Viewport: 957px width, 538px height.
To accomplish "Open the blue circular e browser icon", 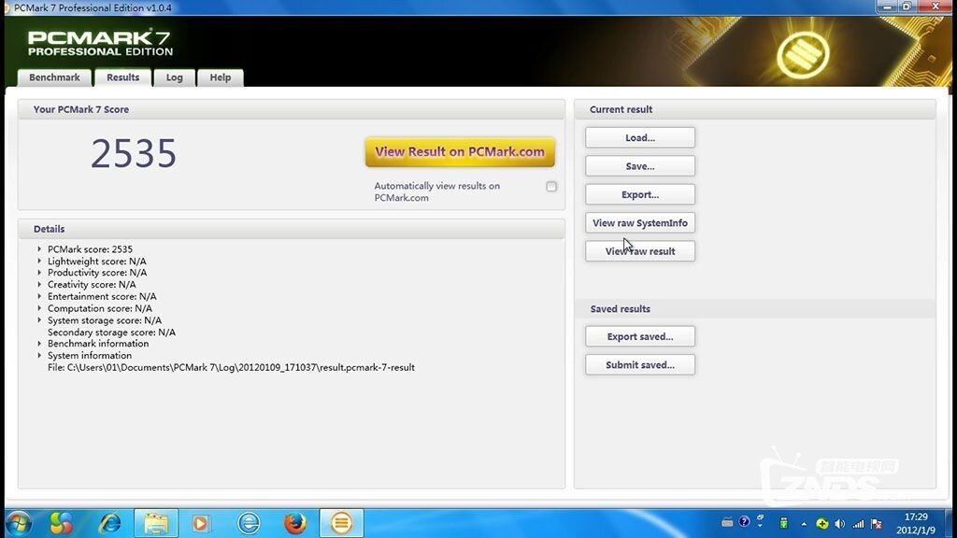I will [249, 523].
